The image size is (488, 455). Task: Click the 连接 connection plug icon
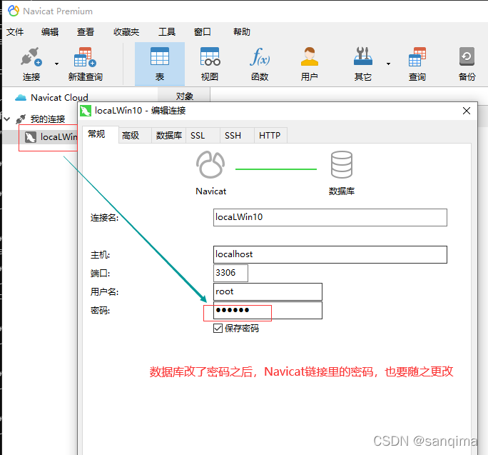31,56
